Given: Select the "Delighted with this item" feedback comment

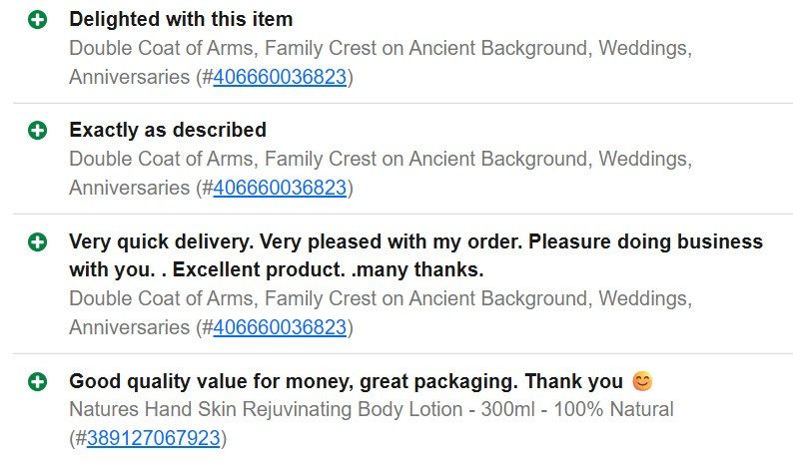Looking at the screenshot, I should (x=181, y=20).
